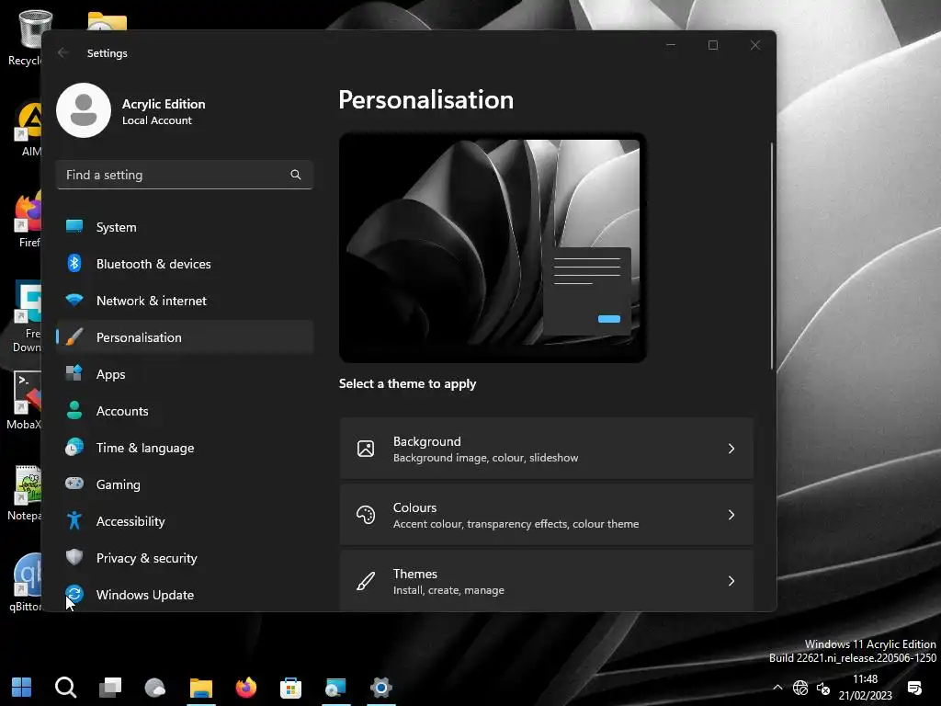Viewport: 941px width, 706px height.
Task: Open the Windows Start button
Action: [x=22, y=687]
